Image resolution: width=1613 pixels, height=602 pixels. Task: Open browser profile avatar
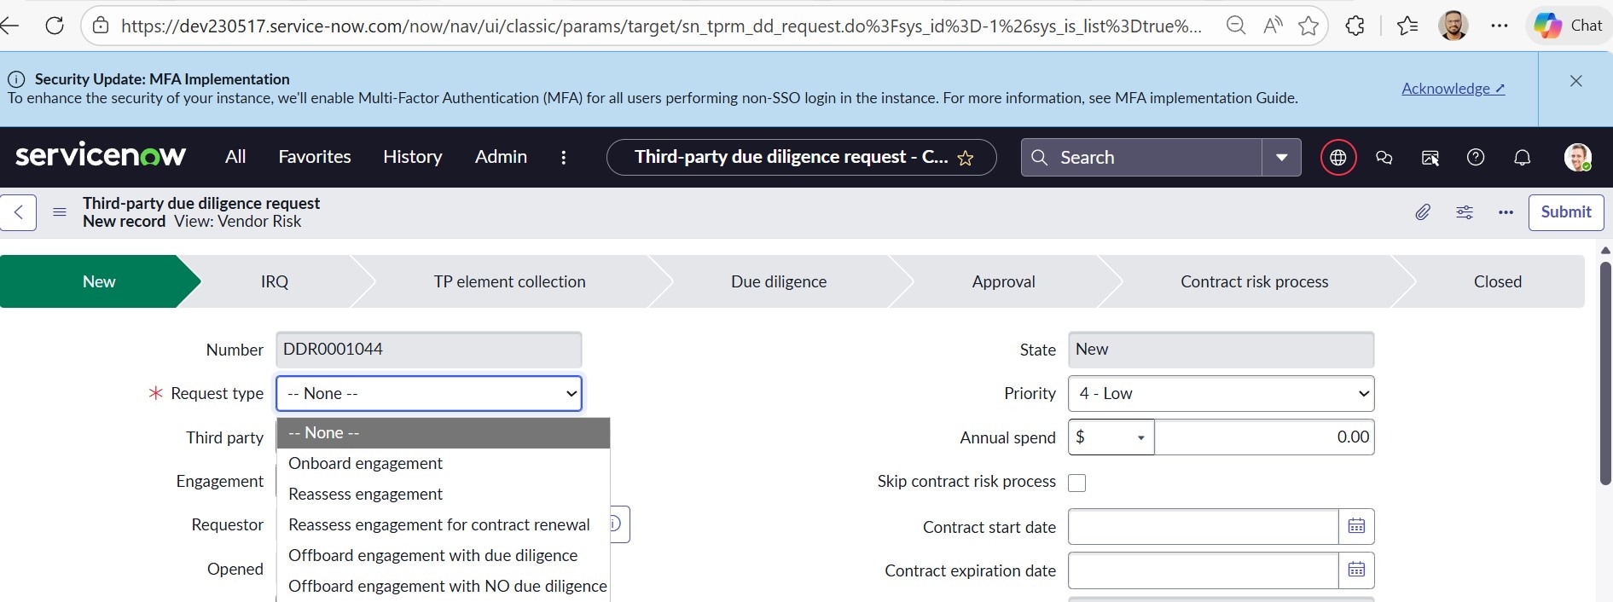pyautogui.click(x=1453, y=26)
